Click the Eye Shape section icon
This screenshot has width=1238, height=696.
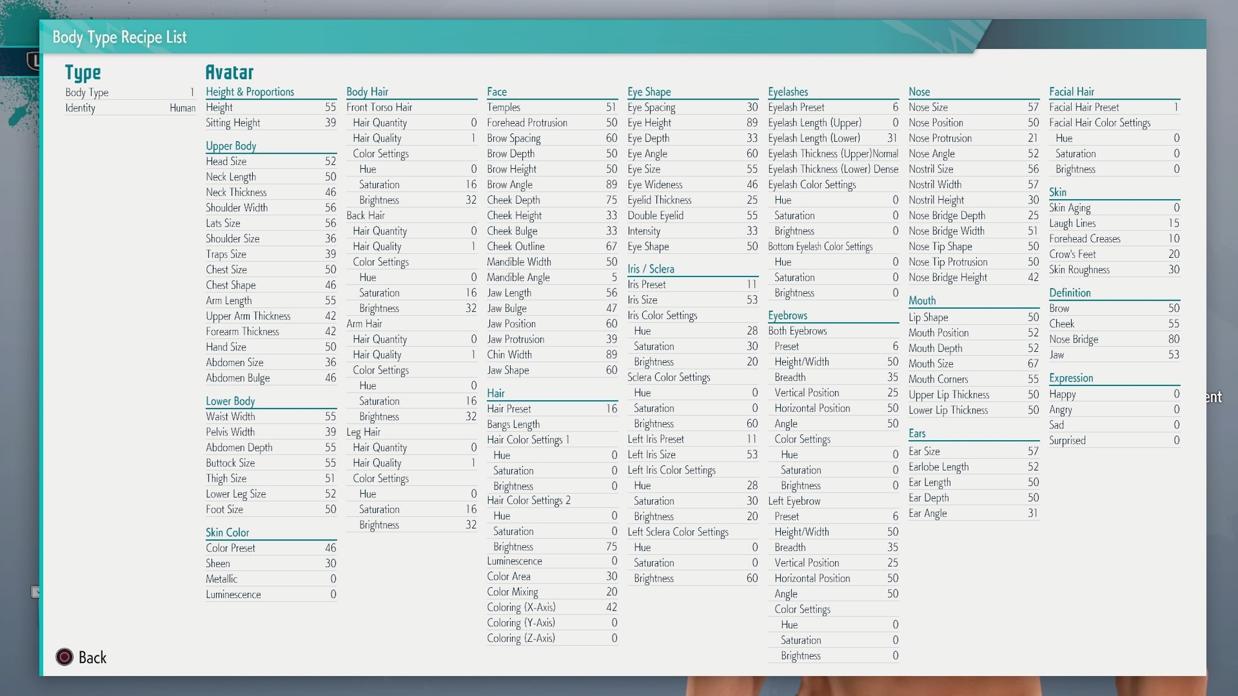pyautogui.click(x=648, y=91)
